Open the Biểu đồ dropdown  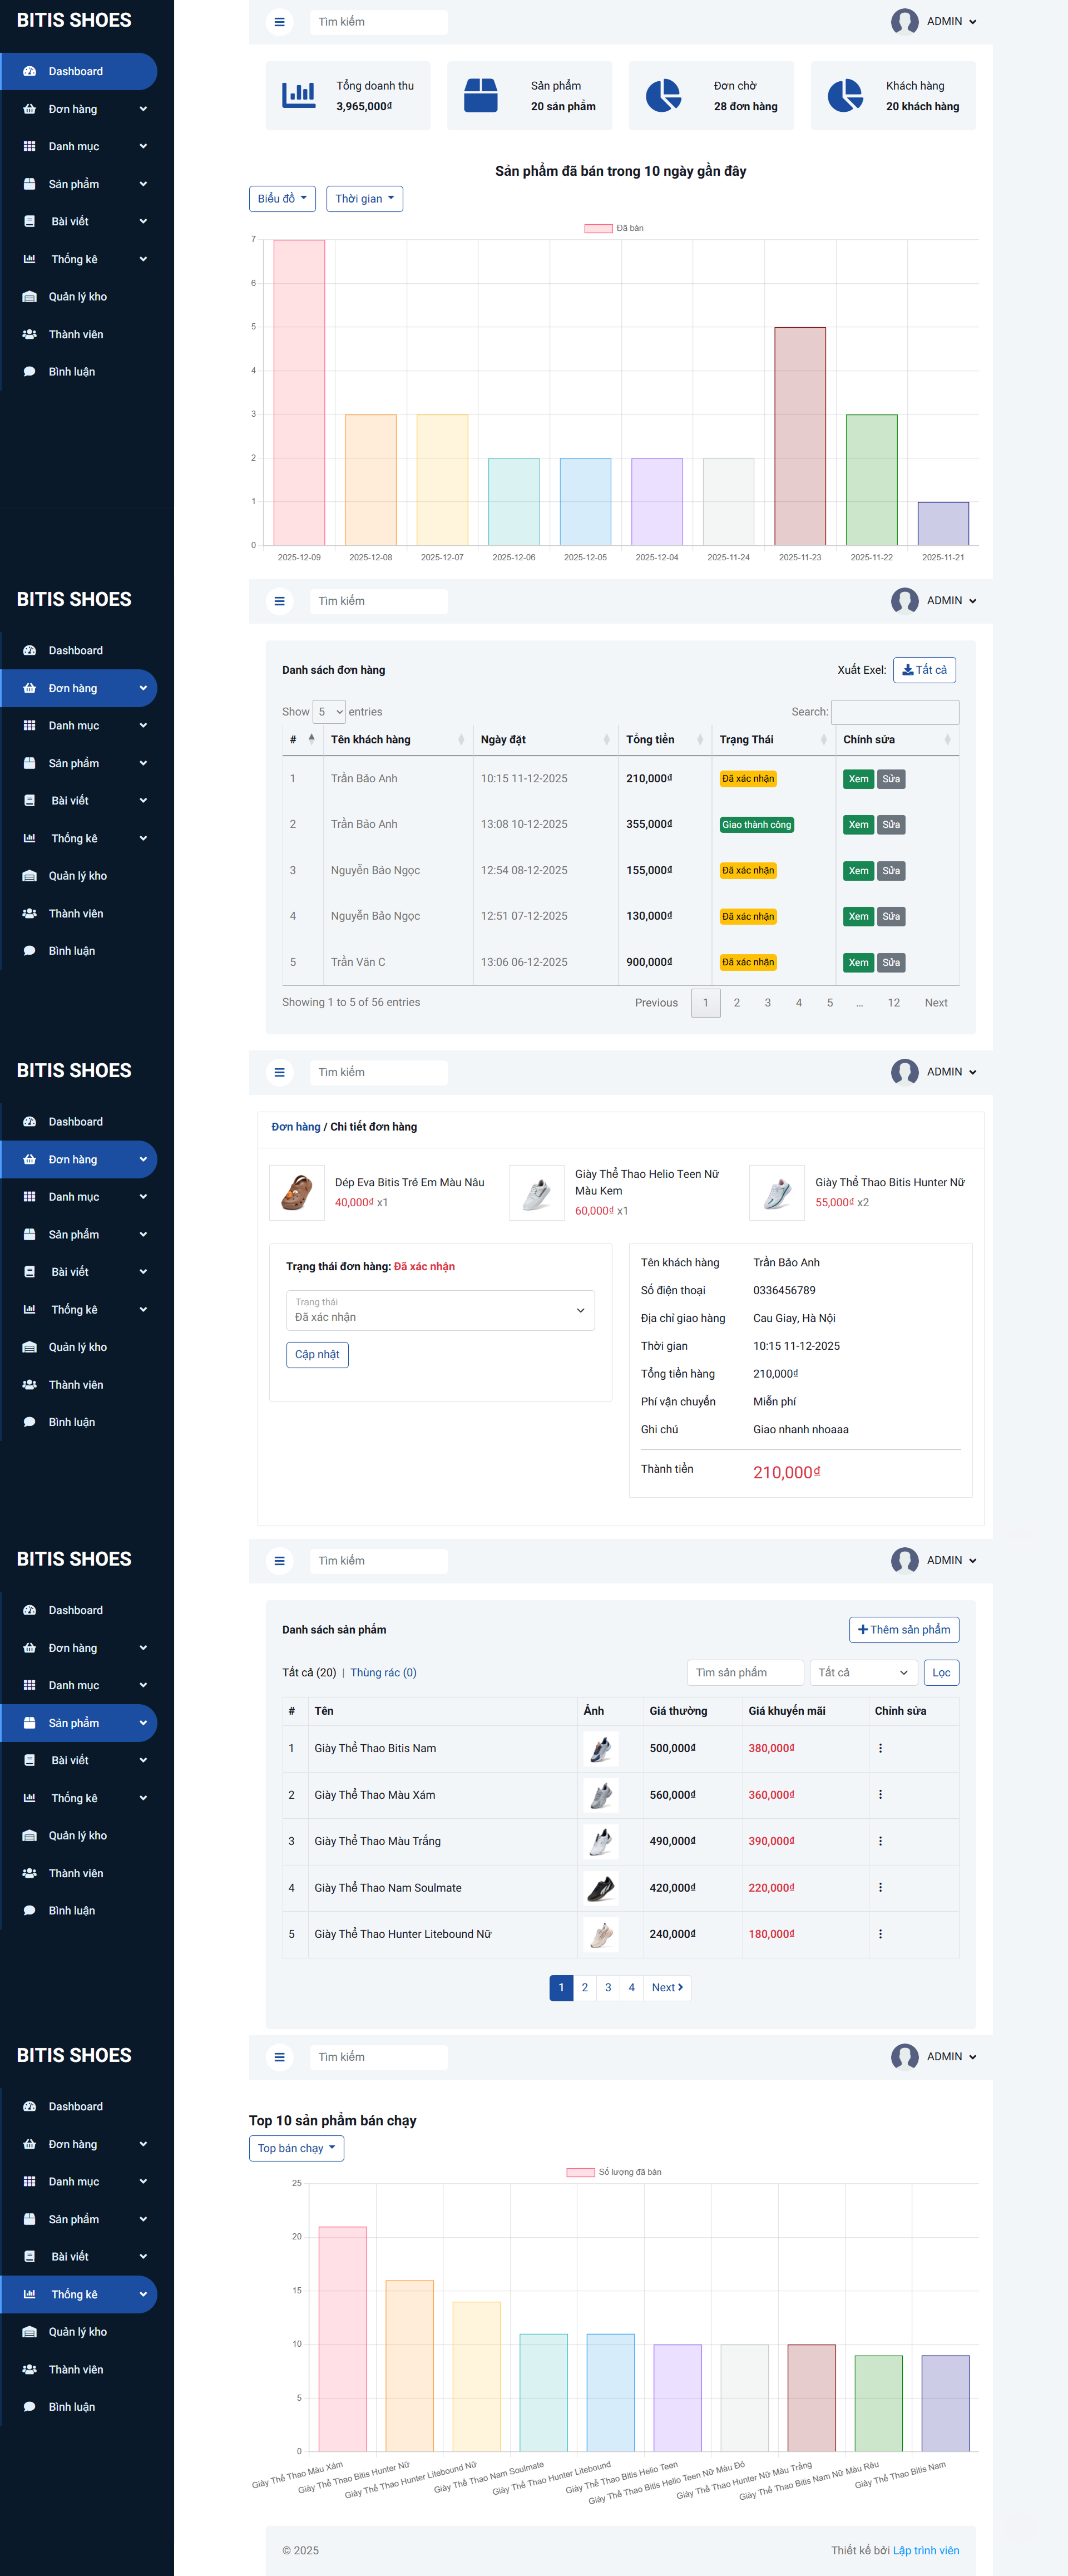pos(282,199)
